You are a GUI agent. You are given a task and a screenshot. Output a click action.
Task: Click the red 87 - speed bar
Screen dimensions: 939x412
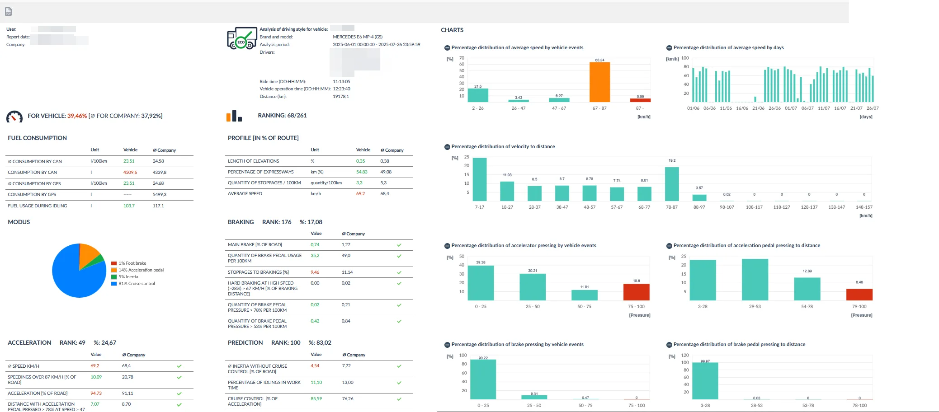click(640, 100)
